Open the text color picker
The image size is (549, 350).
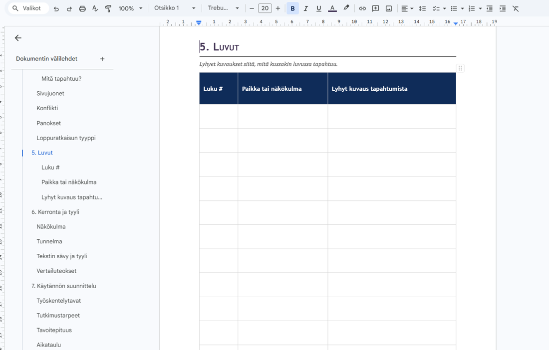(x=332, y=8)
